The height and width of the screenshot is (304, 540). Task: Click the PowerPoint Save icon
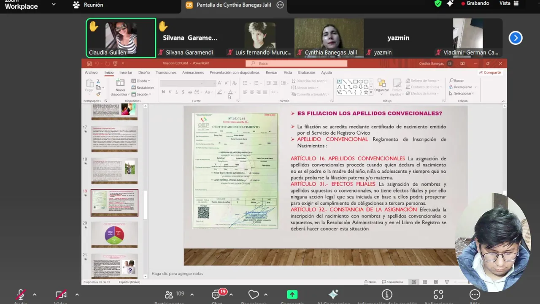(89, 63)
